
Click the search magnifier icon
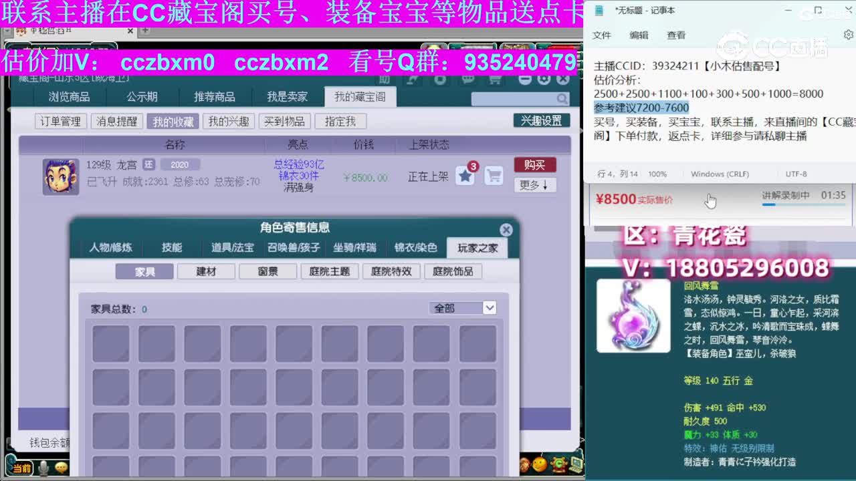(x=562, y=99)
